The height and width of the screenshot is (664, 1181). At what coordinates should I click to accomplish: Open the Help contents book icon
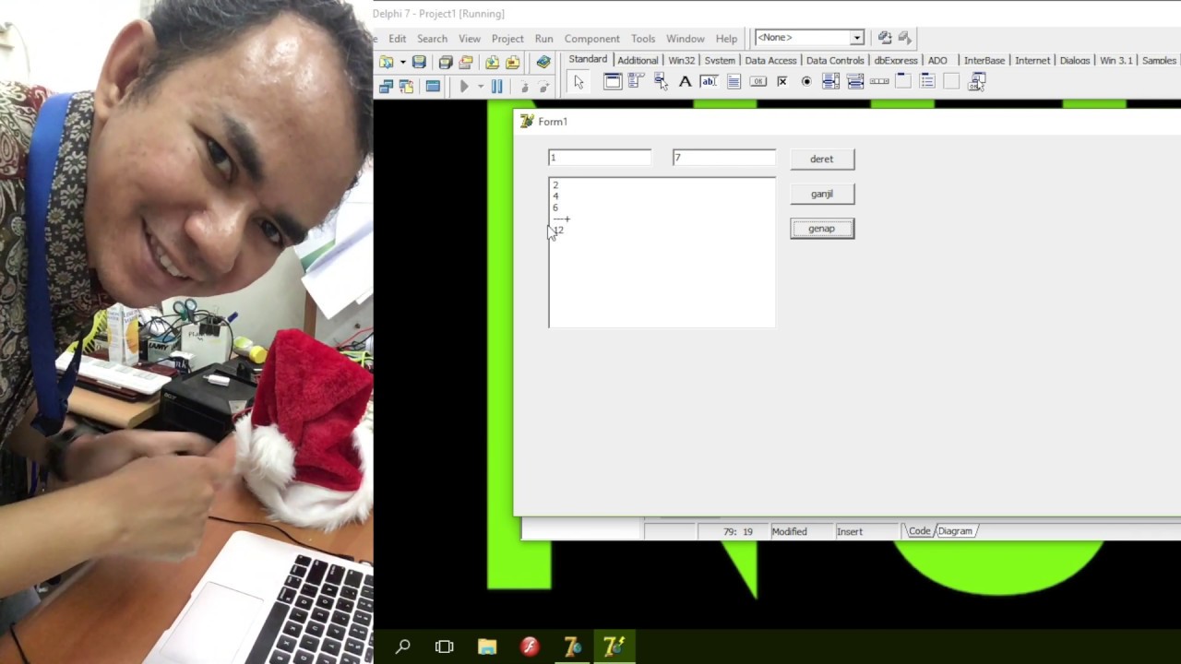543,62
